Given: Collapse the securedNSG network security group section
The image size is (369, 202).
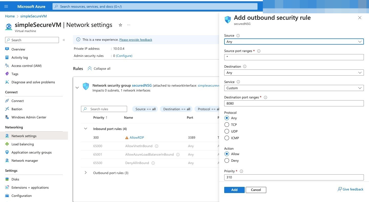Looking at the screenshot, I should pos(77,88).
